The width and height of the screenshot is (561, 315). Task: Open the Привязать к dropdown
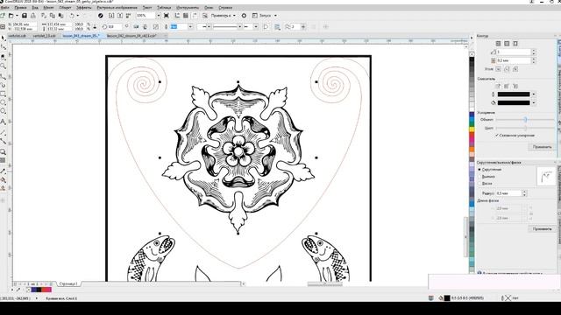pyautogui.click(x=234, y=16)
